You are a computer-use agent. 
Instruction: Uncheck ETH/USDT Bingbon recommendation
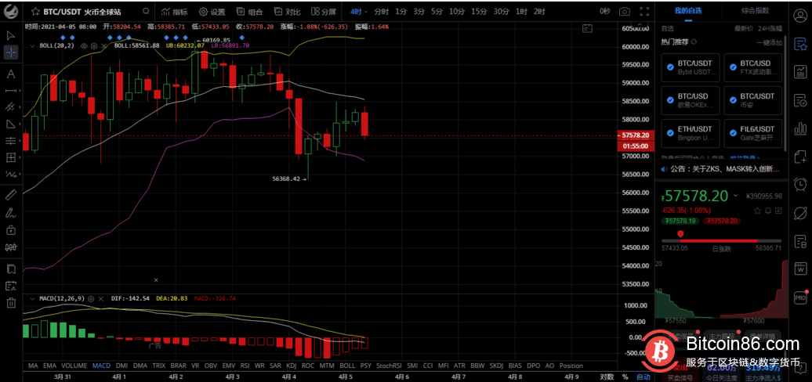pyautogui.click(x=669, y=133)
